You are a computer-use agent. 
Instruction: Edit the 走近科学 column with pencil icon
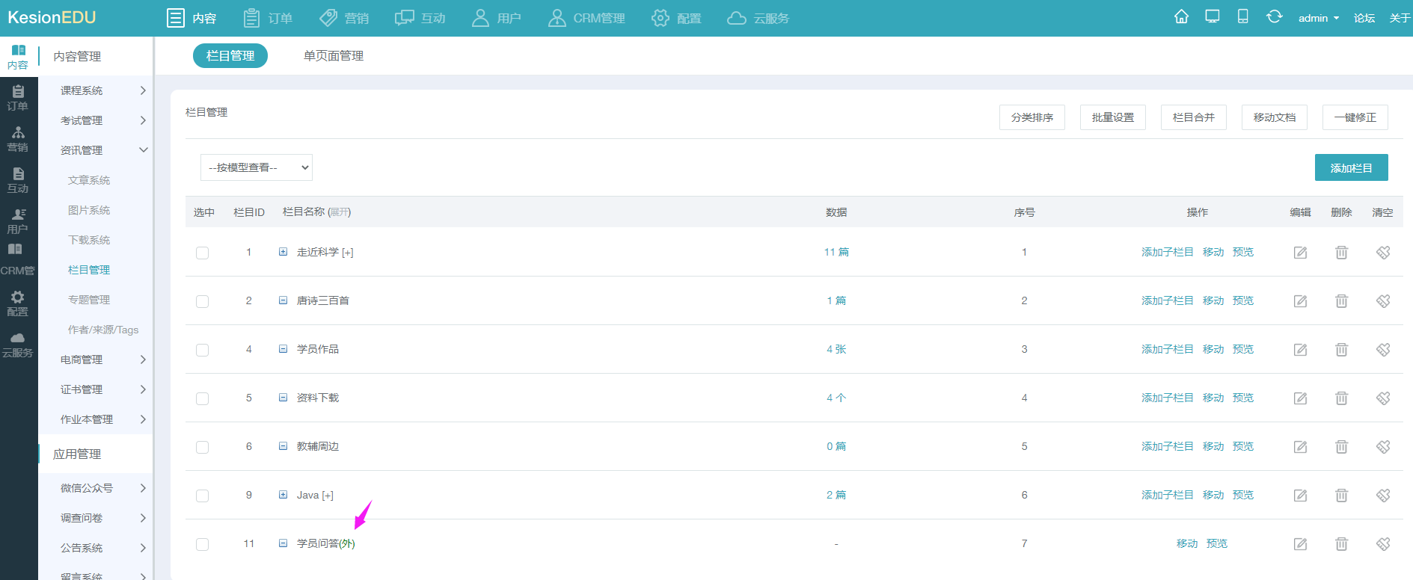(x=1301, y=253)
